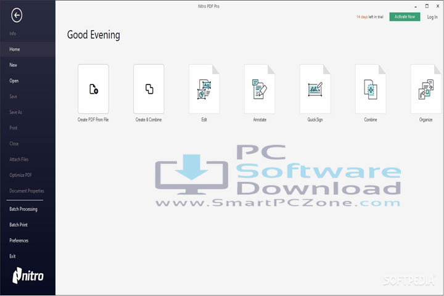Open Document Properties in the sidebar

(27, 191)
